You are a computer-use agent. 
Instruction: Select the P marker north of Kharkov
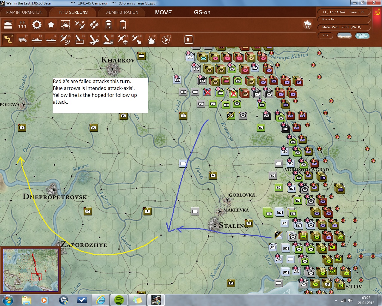coord(141,56)
